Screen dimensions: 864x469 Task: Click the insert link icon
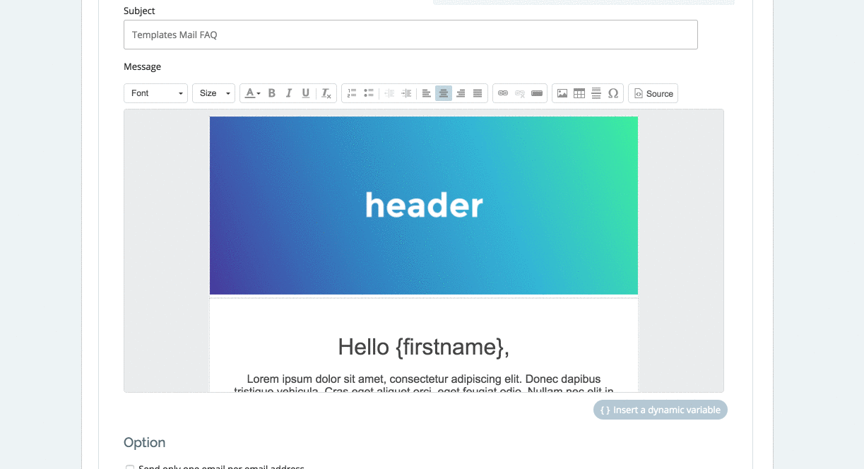coord(503,93)
